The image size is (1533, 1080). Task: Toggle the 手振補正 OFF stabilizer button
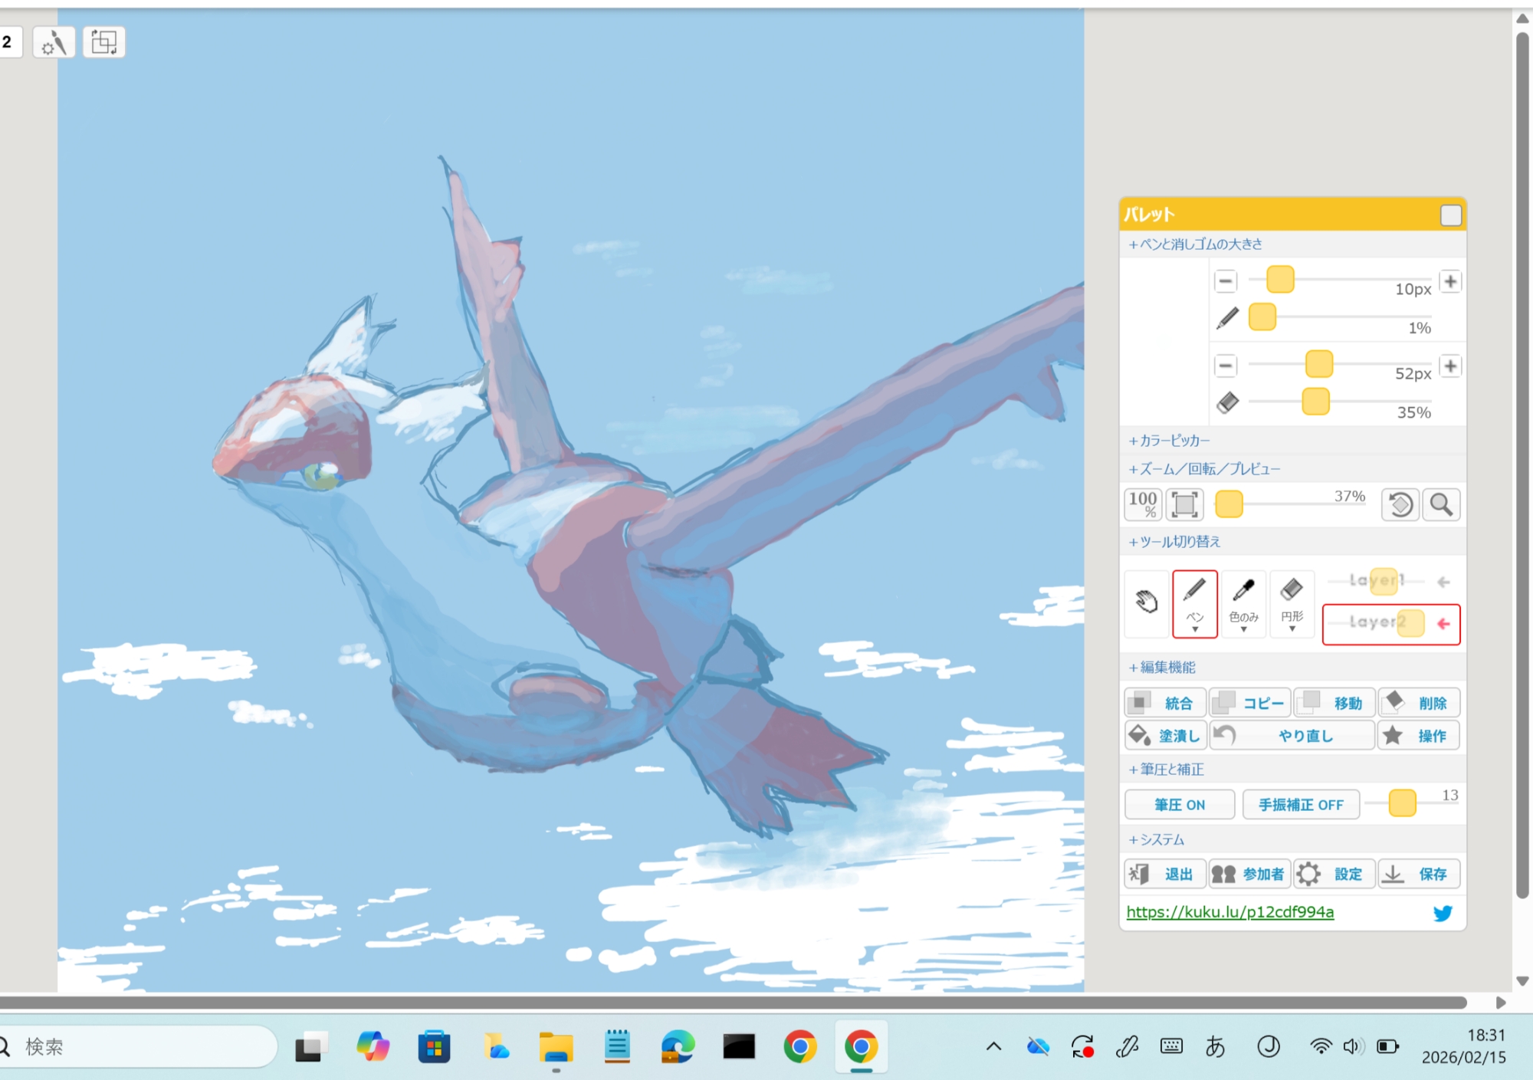coord(1301,805)
